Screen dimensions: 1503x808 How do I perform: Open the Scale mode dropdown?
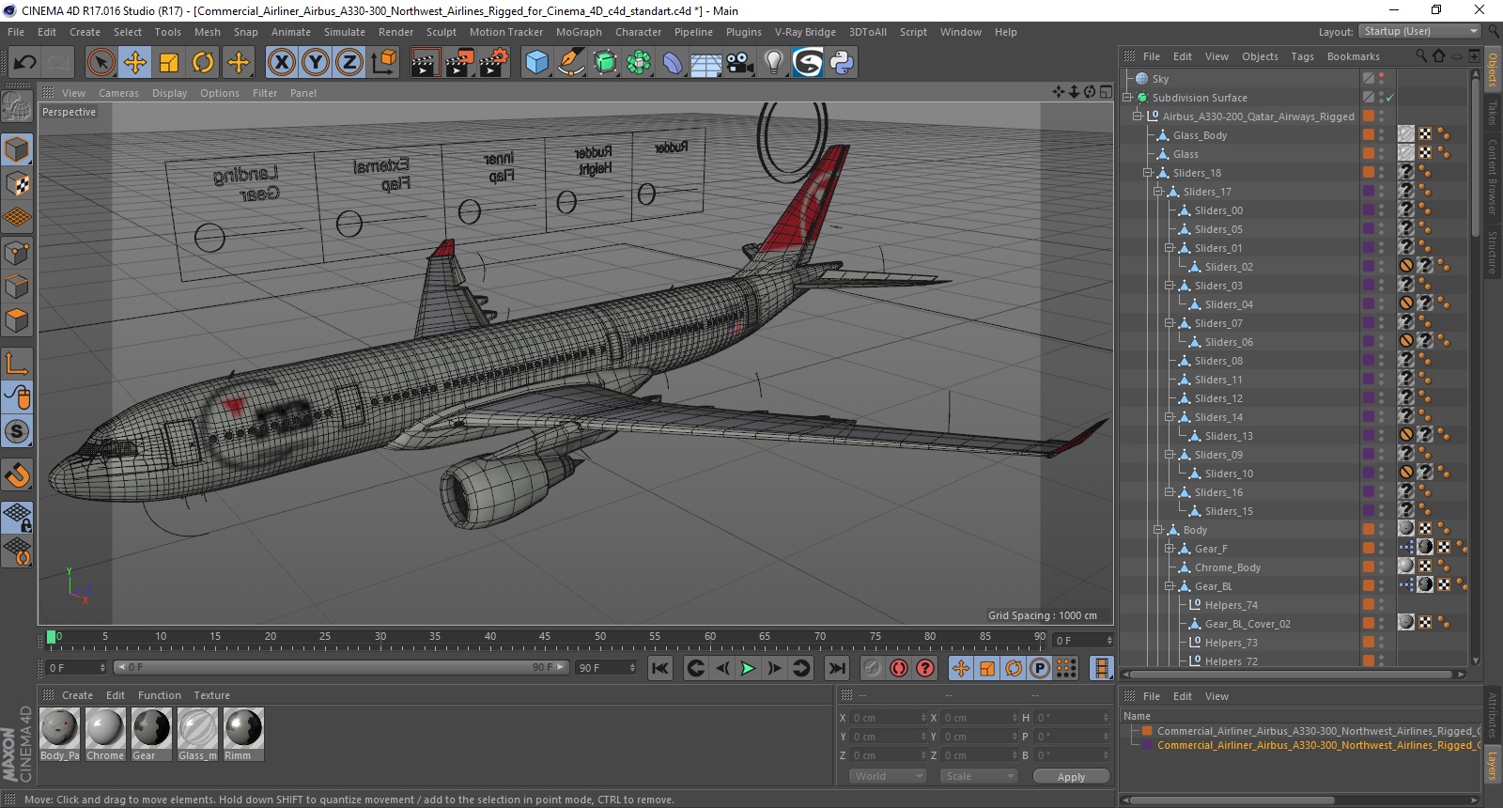tap(981, 776)
